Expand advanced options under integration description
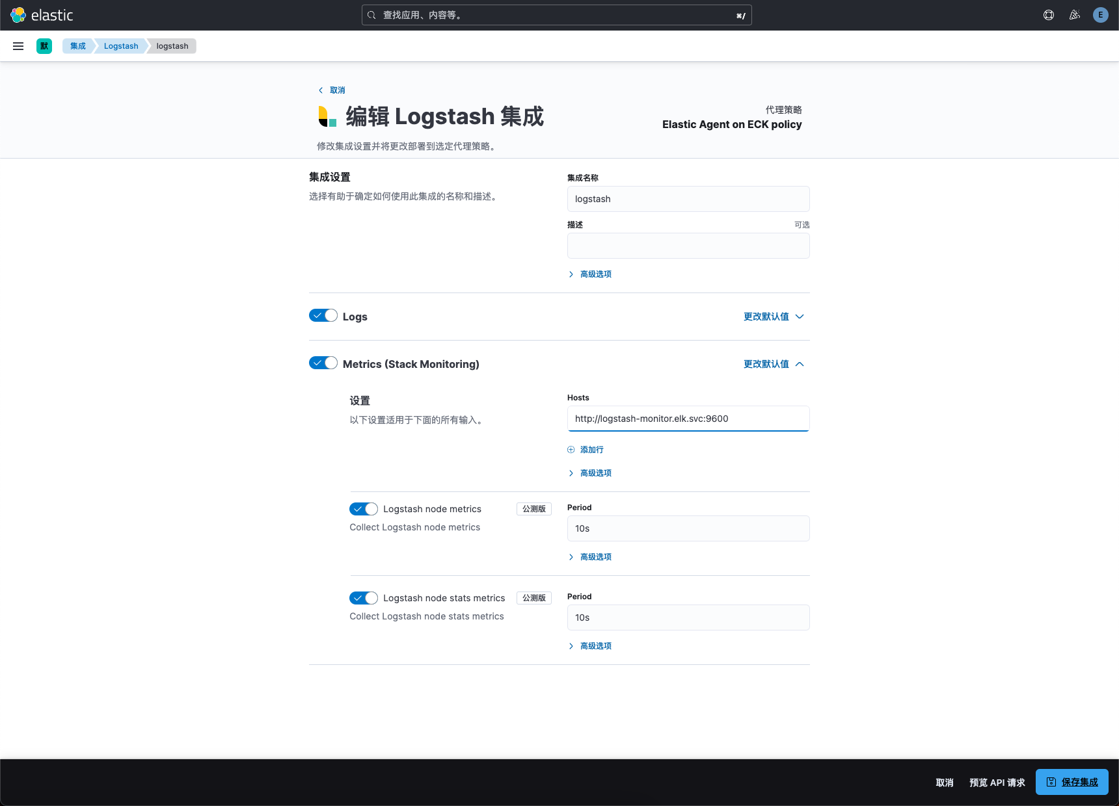Image resolution: width=1119 pixels, height=806 pixels. pos(590,274)
